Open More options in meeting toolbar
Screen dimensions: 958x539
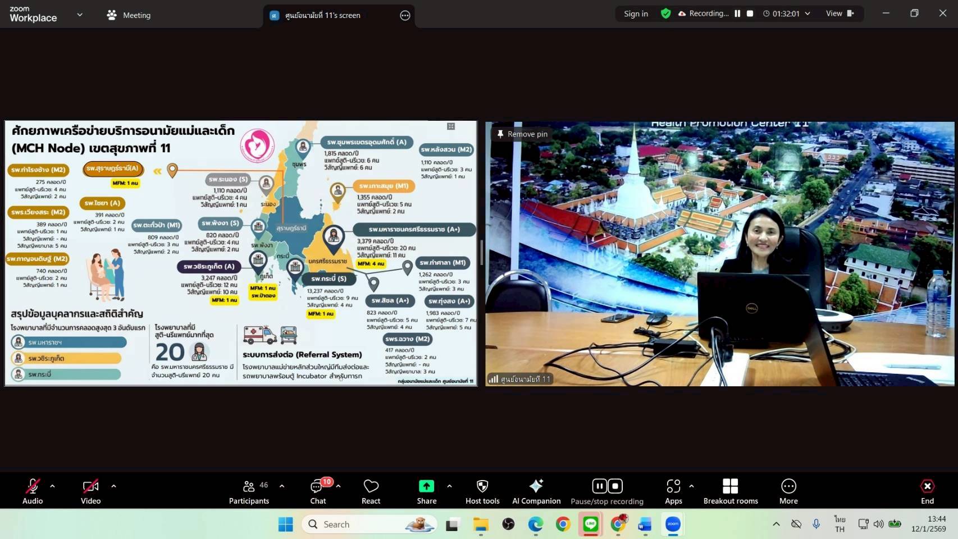coord(788,491)
